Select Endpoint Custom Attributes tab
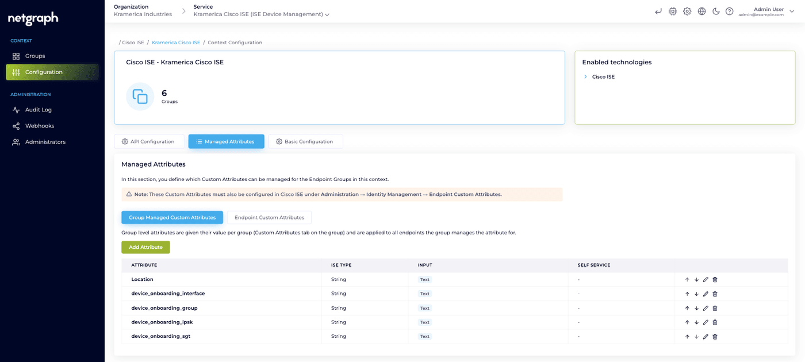805x362 pixels. click(269, 218)
